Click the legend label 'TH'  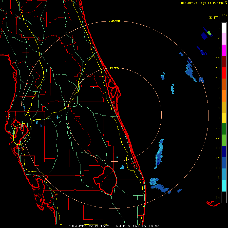218,198
